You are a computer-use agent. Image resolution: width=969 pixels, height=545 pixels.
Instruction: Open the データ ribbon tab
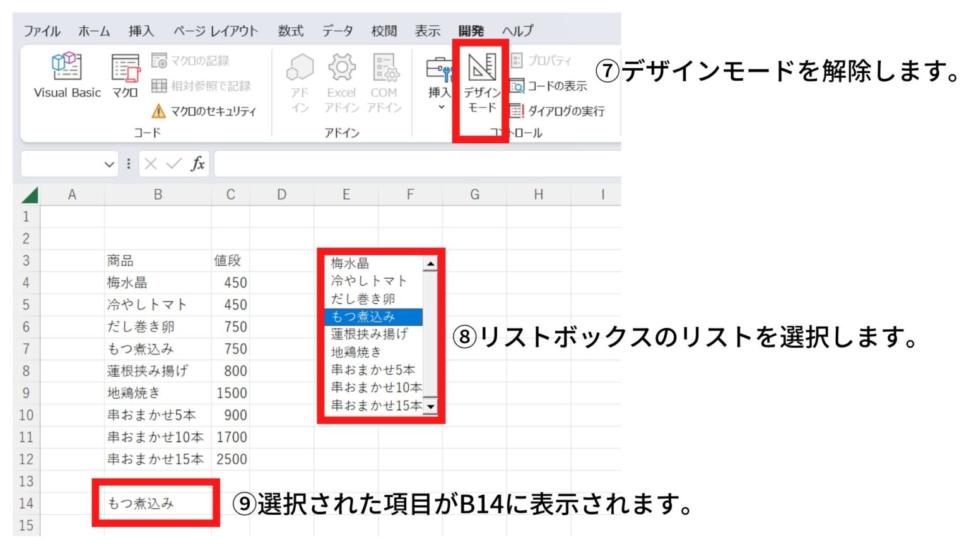(x=338, y=30)
